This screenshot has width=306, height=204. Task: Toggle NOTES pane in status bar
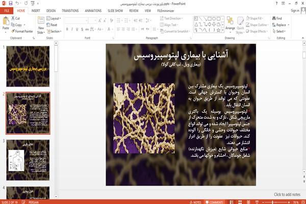pyautogui.click(x=195, y=202)
